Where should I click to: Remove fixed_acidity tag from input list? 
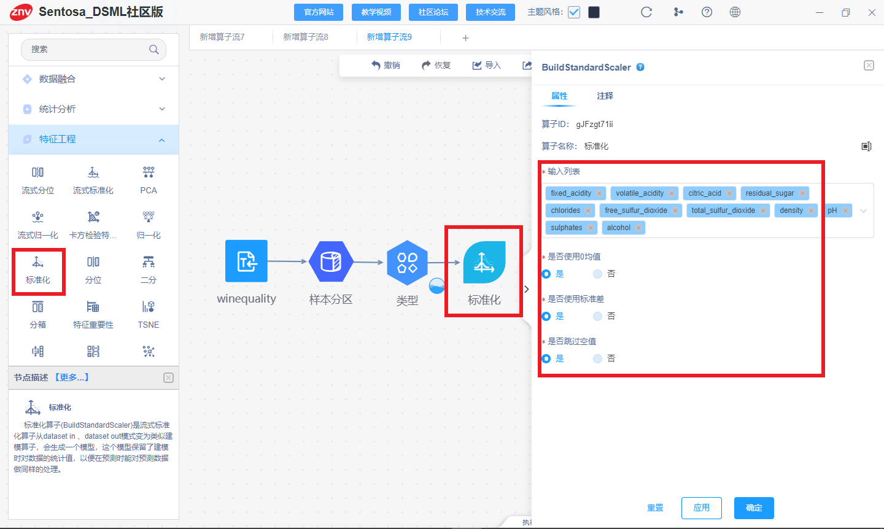[x=599, y=193]
